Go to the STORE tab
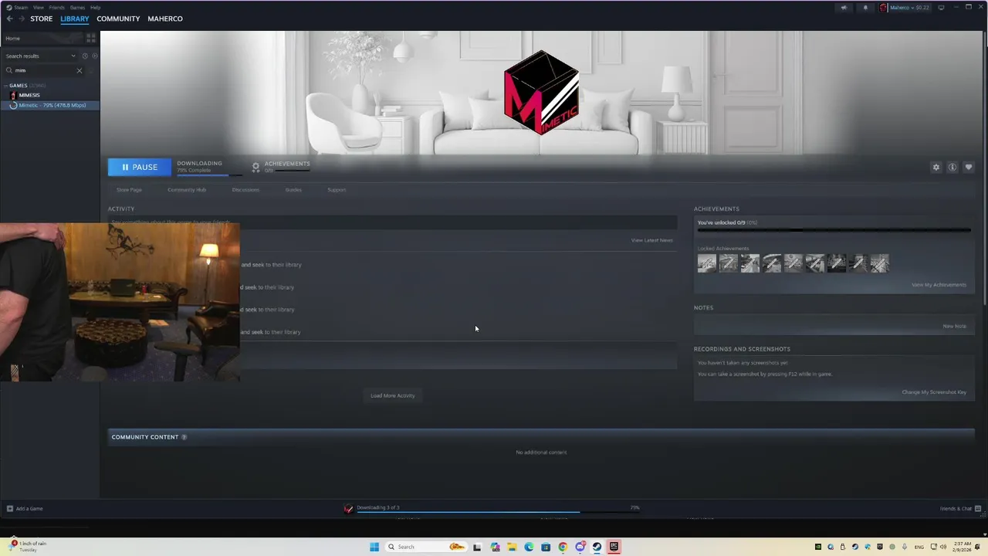 [42, 19]
